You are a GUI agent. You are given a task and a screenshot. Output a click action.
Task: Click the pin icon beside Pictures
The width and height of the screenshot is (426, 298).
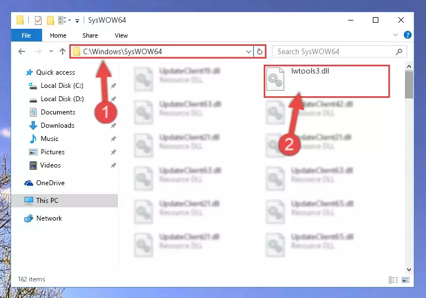(114, 152)
